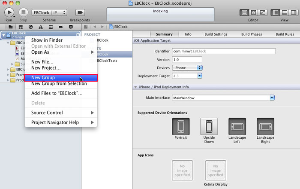Open the Project navigator folder icon
The width and height of the screenshot is (300, 189).
pos(11,27)
